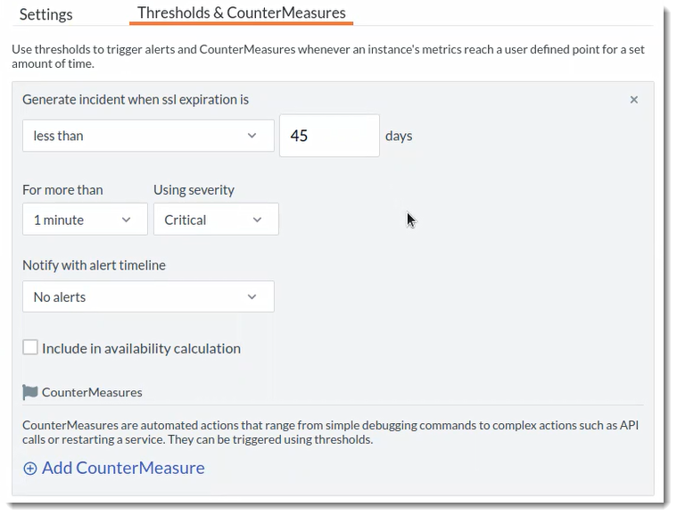The width and height of the screenshot is (677, 516).
Task: Select the Thresholds & CounterMeasures tab
Action: 240,13
